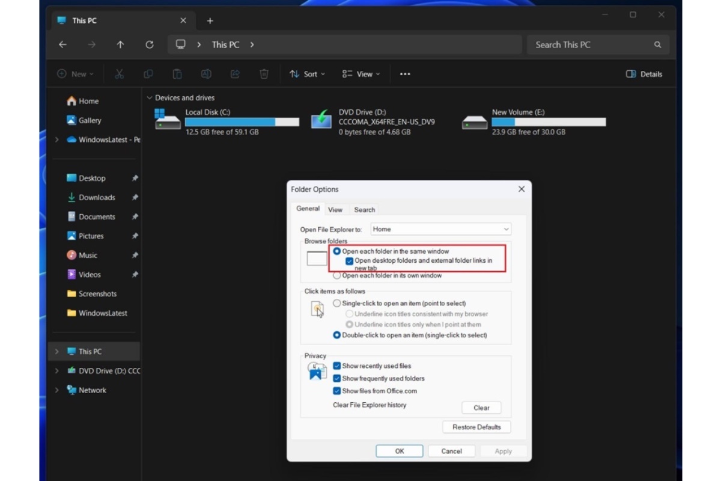Add a new tab with plus button
Screen dimensions: 721x481
tap(210, 21)
